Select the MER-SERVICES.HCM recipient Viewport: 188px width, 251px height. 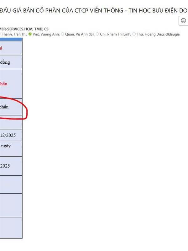tap(16, 29)
